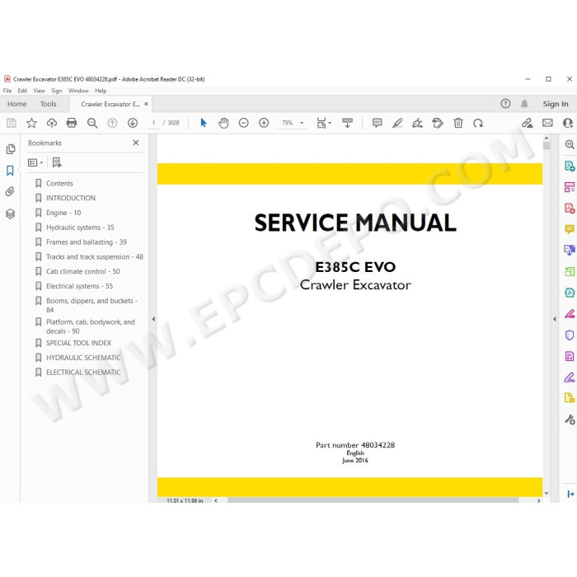The image size is (577, 577).
Task: Click the vertical scrollbar down arrow
Action: point(547,493)
